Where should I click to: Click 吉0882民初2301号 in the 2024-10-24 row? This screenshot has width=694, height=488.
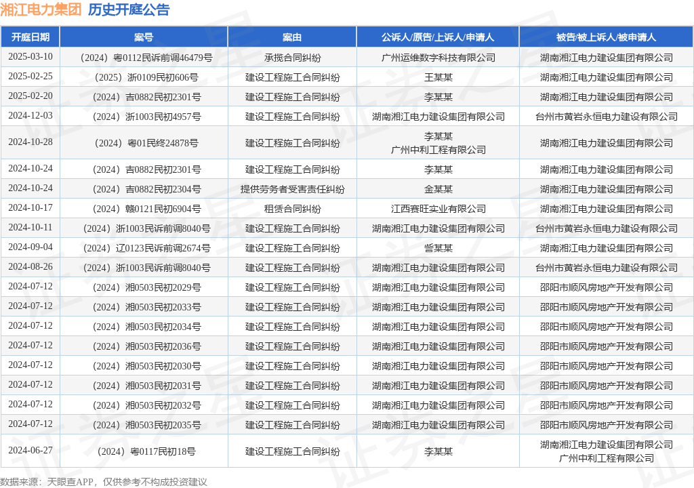point(146,169)
